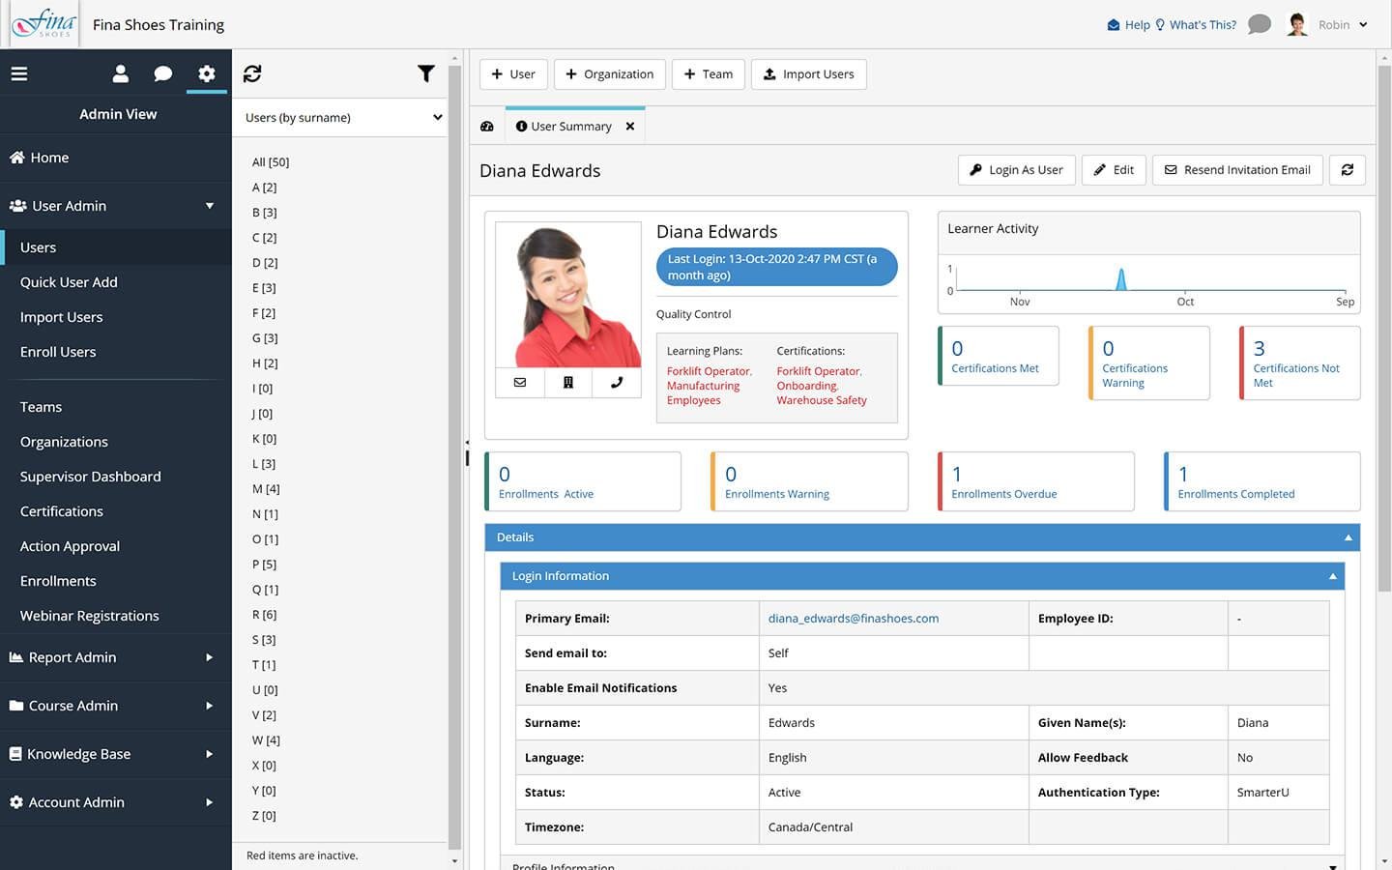Click the dashboard gauge tab icon
This screenshot has width=1392, height=870.
point(487,127)
